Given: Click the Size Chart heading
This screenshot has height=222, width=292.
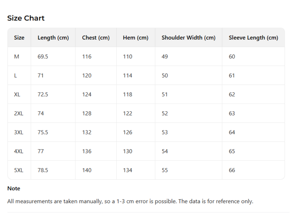Looking at the screenshot, I should tap(26, 18).
